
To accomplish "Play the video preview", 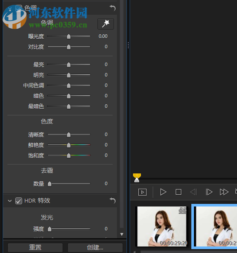I will [x=163, y=192].
